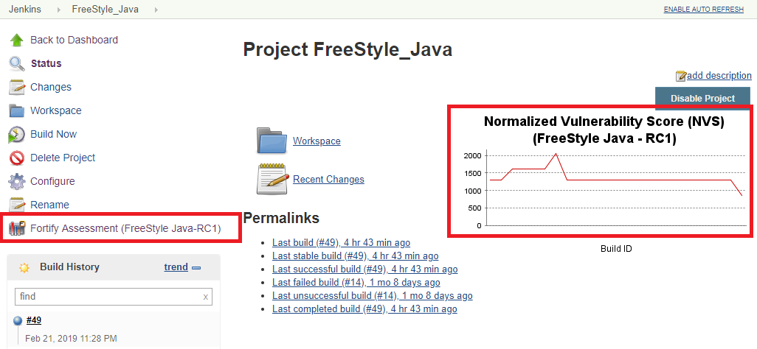Start a build with Build Now
This screenshot has width=757, height=349.
point(54,135)
